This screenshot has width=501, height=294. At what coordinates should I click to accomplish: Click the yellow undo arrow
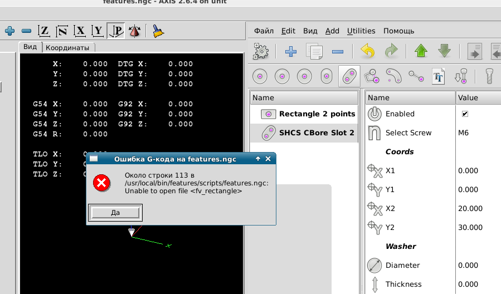click(x=368, y=51)
